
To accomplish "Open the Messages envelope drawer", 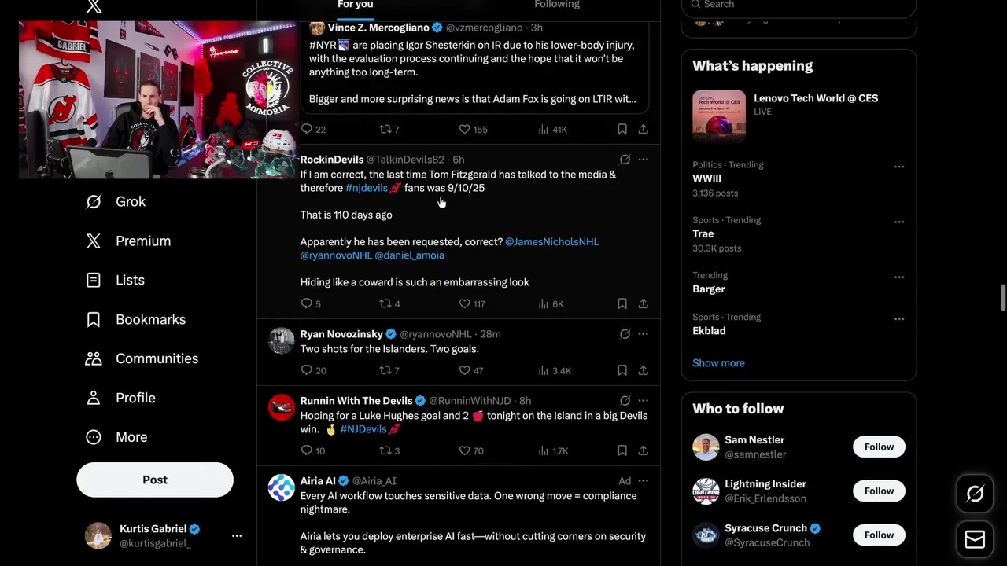I will (975, 539).
